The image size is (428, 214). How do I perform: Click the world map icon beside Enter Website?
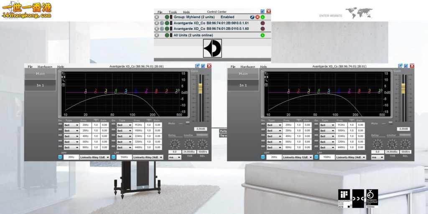point(359,13)
